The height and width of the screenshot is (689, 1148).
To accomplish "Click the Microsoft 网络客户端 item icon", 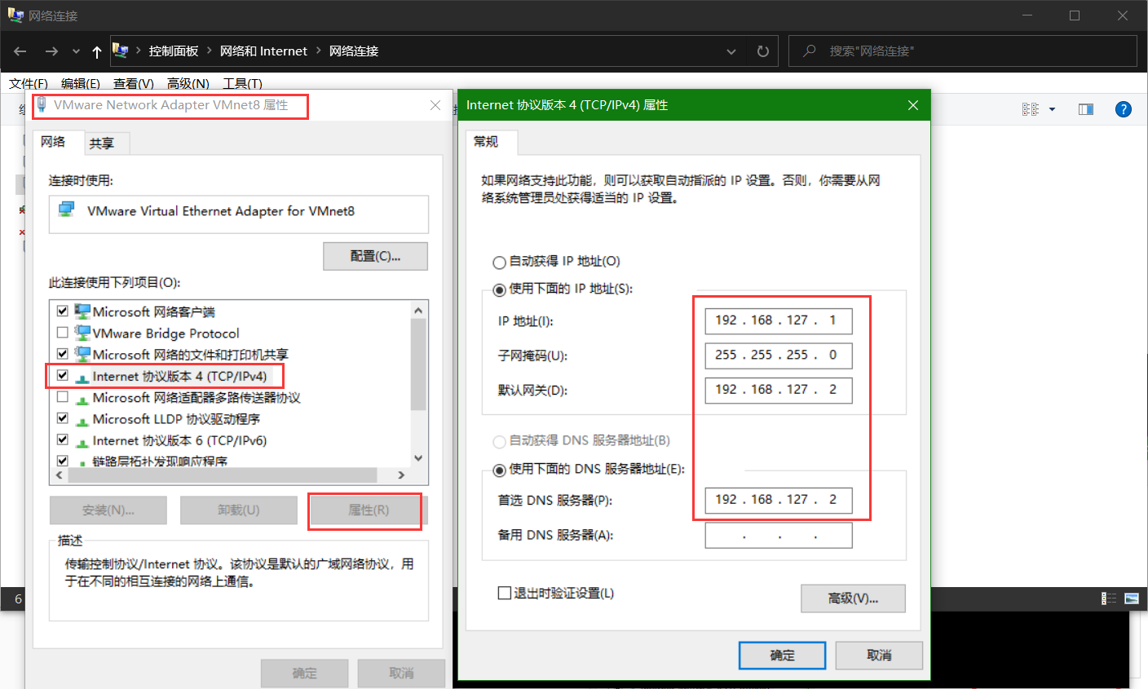I will 82,311.
